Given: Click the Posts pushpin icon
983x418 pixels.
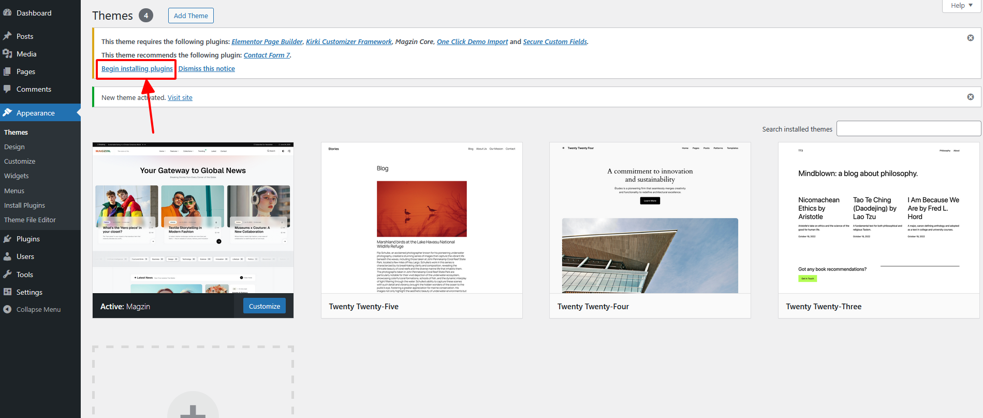Looking at the screenshot, I should pos(7,36).
